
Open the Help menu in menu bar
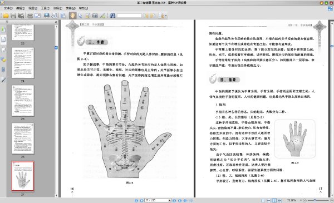(x=83, y=8)
